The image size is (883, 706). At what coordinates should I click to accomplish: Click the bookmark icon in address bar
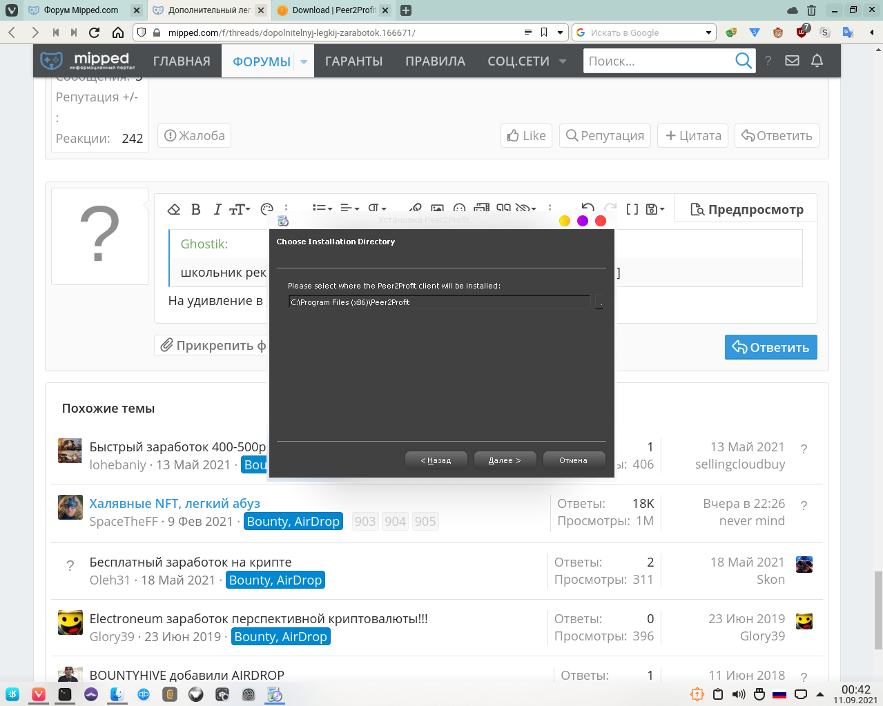pyautogui.click(x=544, y=32)
